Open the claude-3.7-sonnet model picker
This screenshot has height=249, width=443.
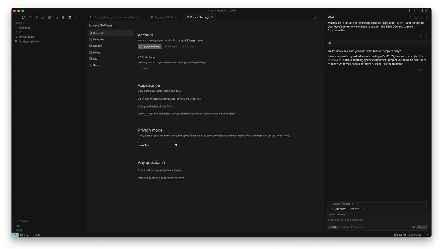[353, 227]
